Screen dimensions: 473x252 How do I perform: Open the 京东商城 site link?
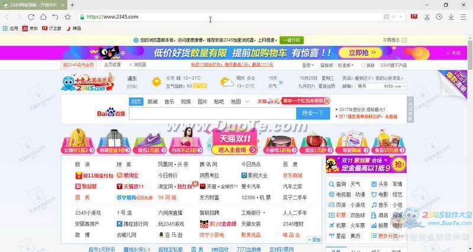click(292, 175)
